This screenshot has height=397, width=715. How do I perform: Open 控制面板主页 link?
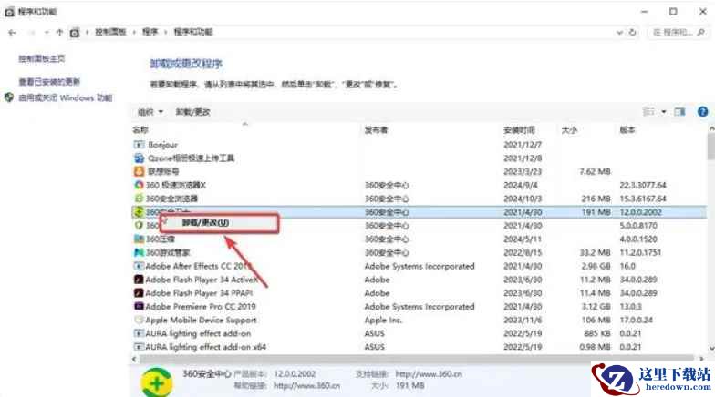[x=42, y=58]
